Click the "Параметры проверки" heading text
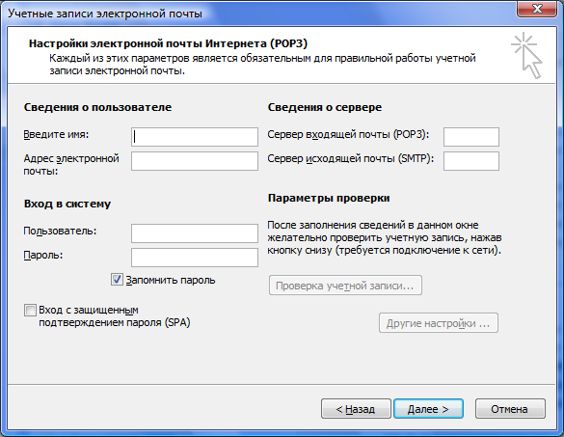The width and height of the screenshot is (564, 437). point(329,198)
